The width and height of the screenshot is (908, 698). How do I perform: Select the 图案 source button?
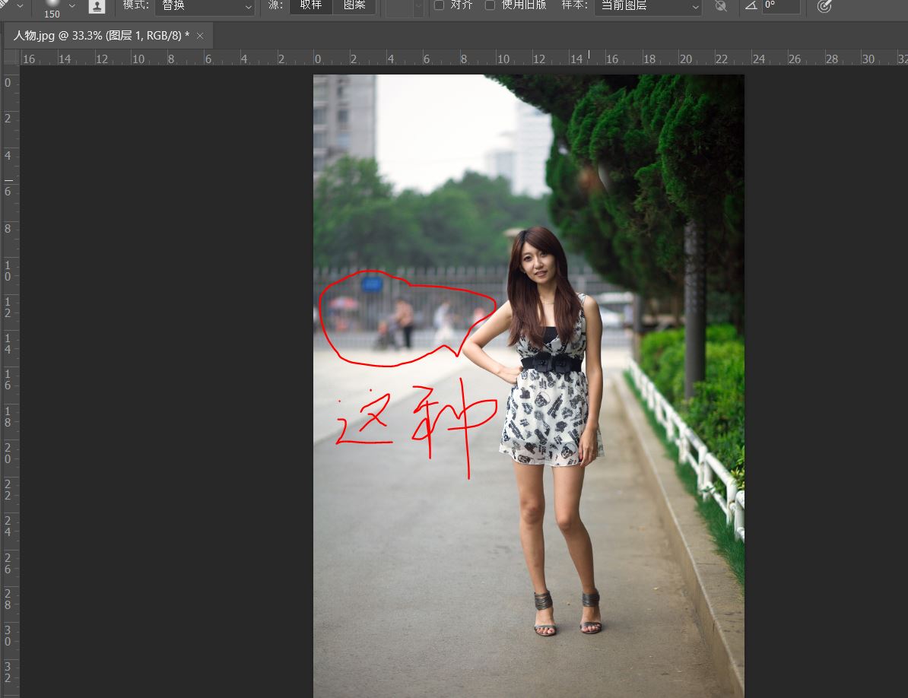click(354, 6)
